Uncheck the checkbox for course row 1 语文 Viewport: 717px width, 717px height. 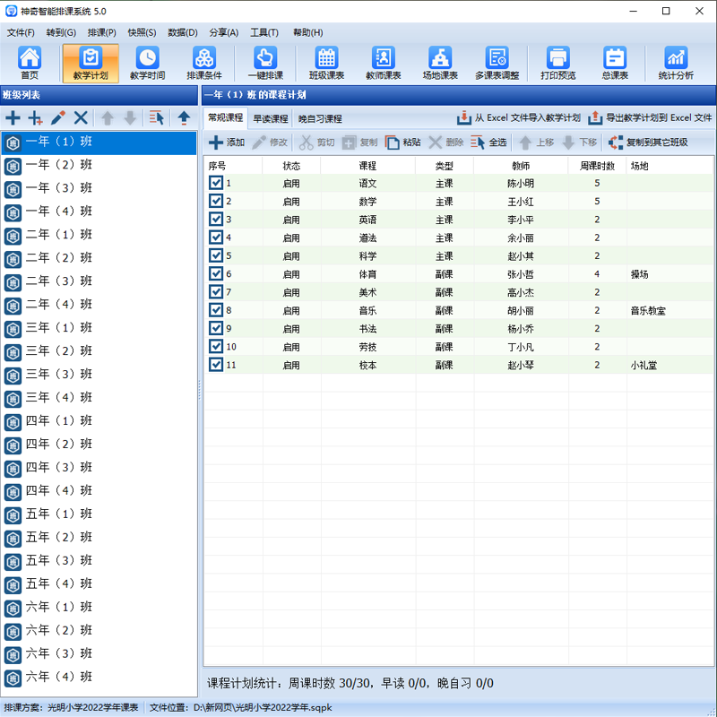point(216,183)
